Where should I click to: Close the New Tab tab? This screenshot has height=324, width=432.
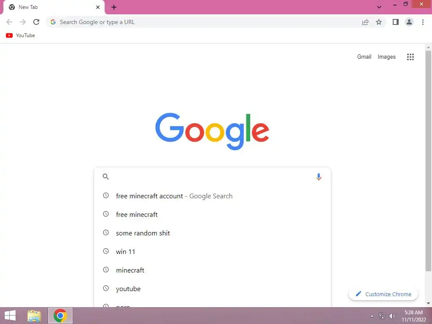coord(98,7)
